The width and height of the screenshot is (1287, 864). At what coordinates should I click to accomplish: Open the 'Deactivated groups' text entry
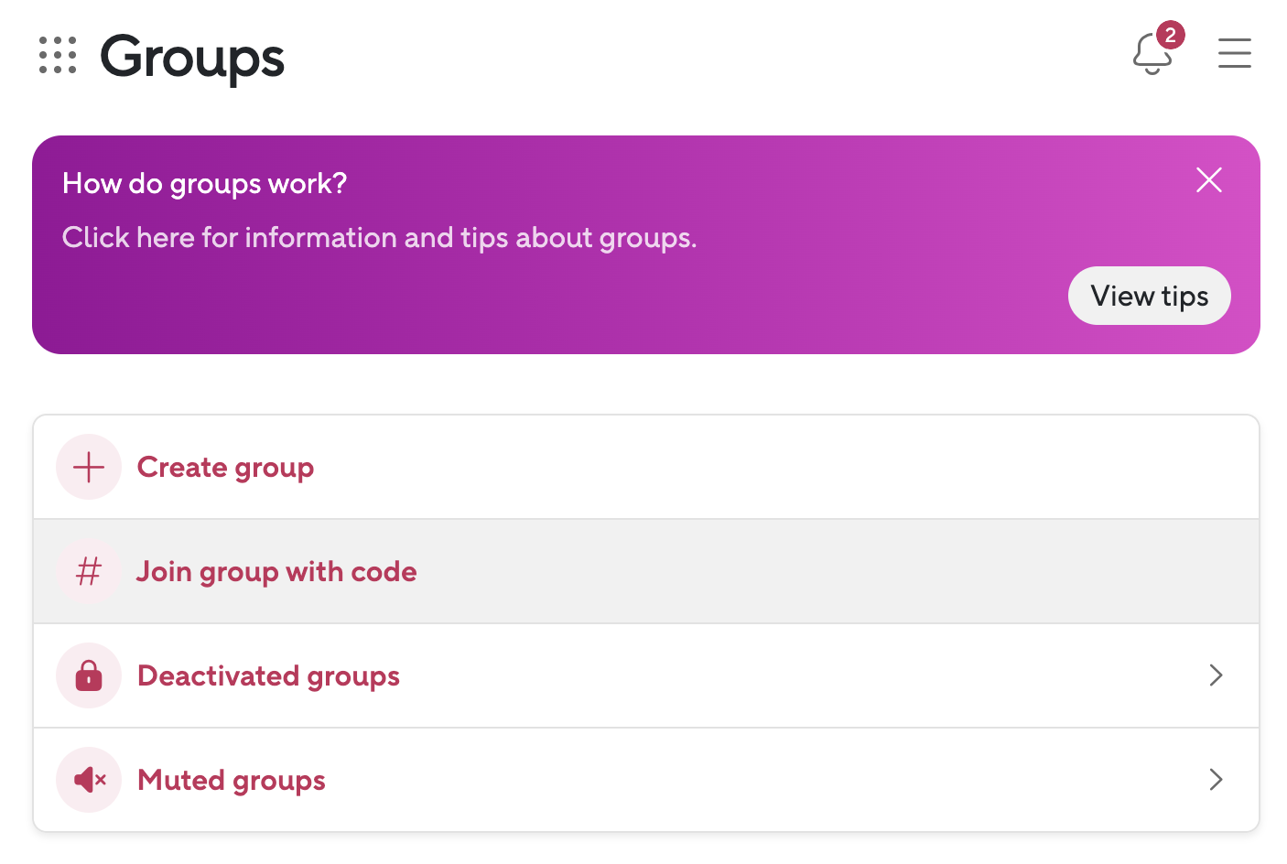(x=268, y=676)
